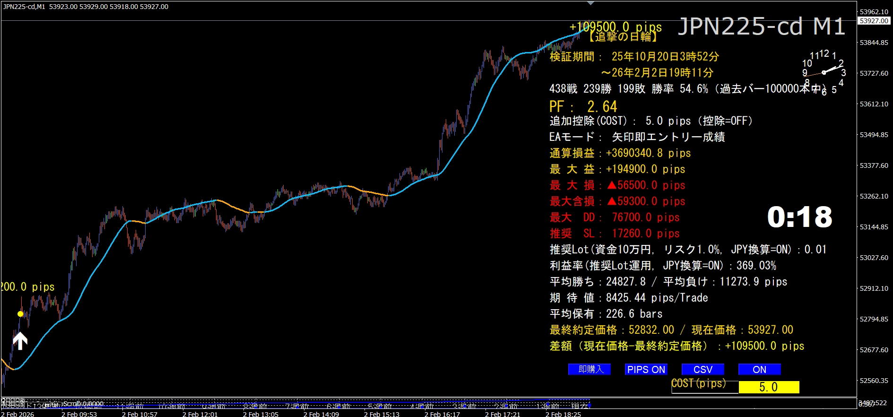Click the current price tag 53927.00
This screenshot has height=417, width=893.
click(x=874, y=21)
